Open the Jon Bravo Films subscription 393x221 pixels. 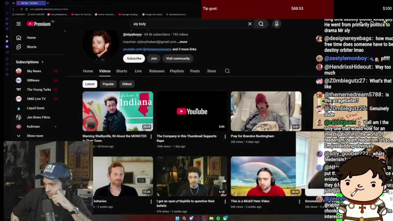(x=38, y=117)
